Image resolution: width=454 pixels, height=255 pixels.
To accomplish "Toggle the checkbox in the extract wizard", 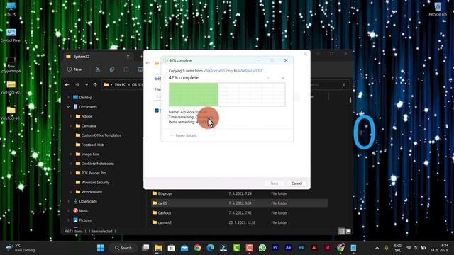I will point(157,110).
